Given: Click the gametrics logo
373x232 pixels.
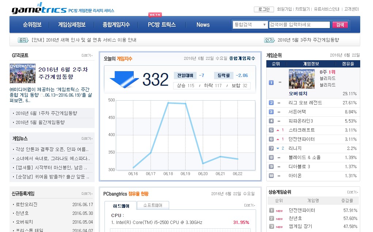Looking at the screenshot, I should tap(39, 8).
